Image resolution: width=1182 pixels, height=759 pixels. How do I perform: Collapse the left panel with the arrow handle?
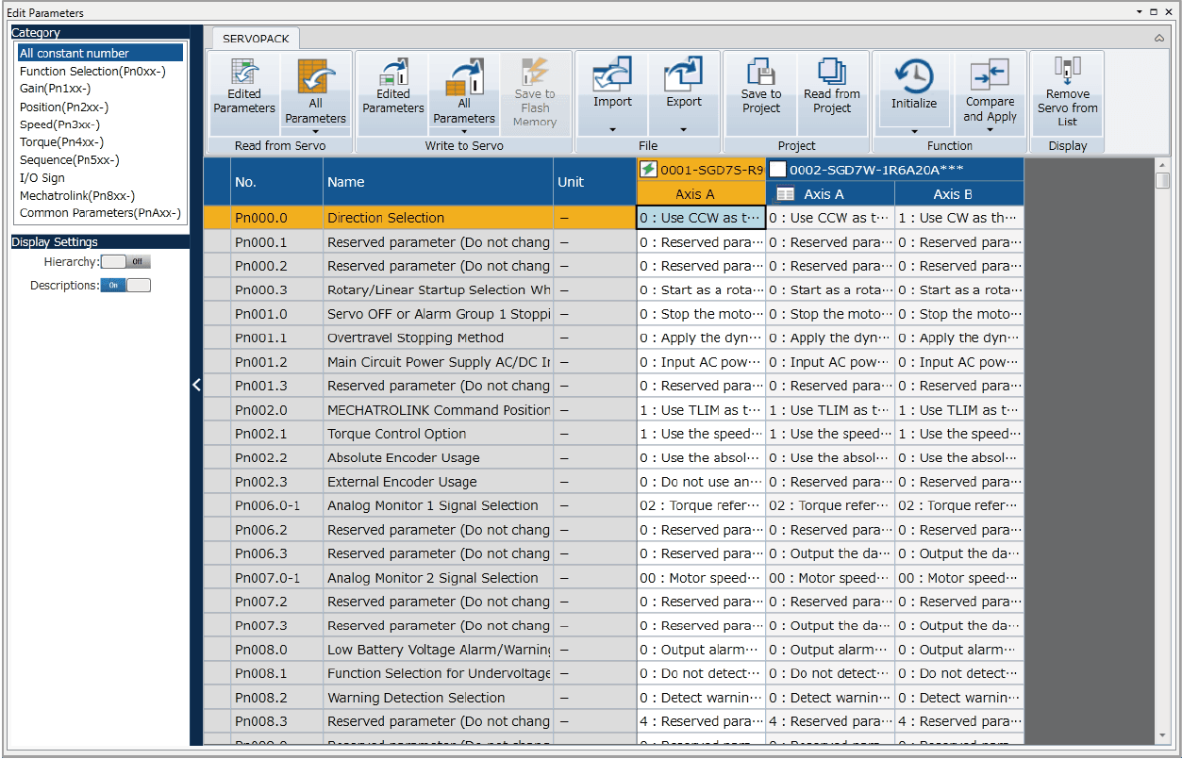tap(196, 385)
